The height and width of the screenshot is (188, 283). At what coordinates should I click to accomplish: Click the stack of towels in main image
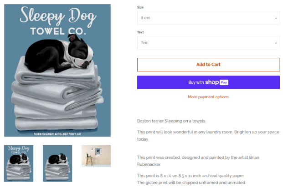[x=57, y=100]
